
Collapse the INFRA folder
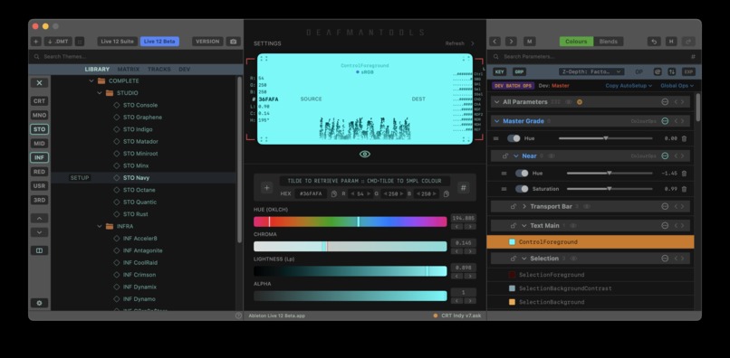[x=100, y=226]
